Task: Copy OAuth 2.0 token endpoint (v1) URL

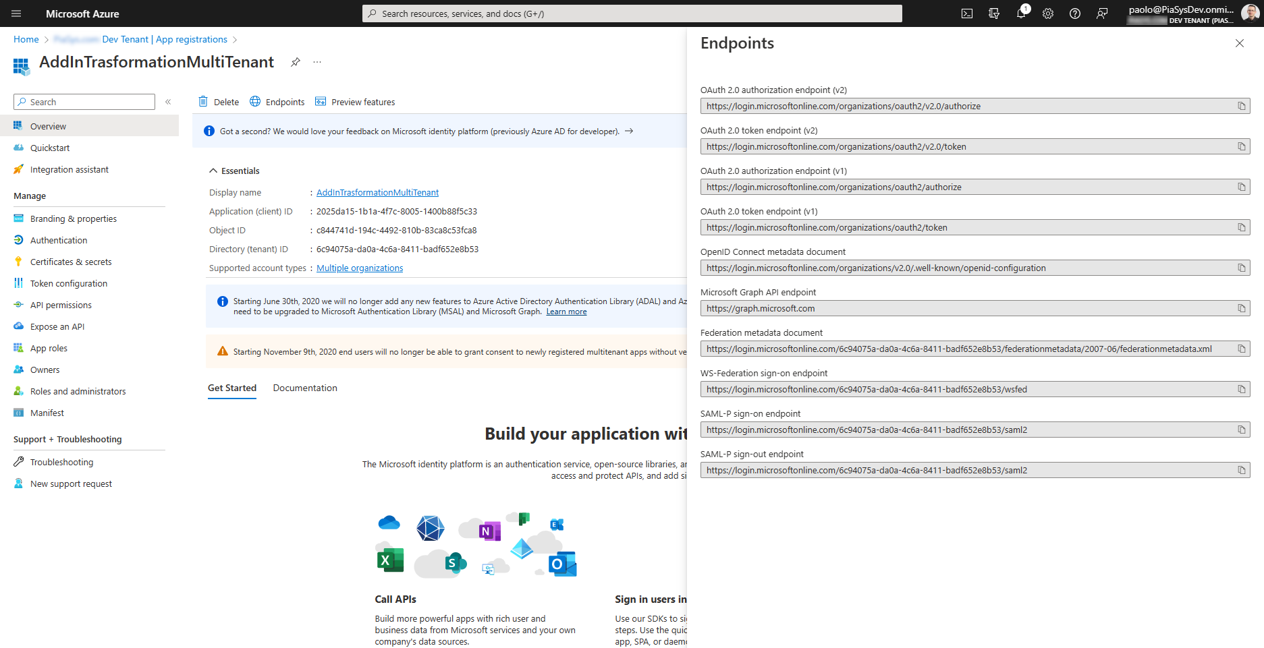Action: (x=1242, y=227)
